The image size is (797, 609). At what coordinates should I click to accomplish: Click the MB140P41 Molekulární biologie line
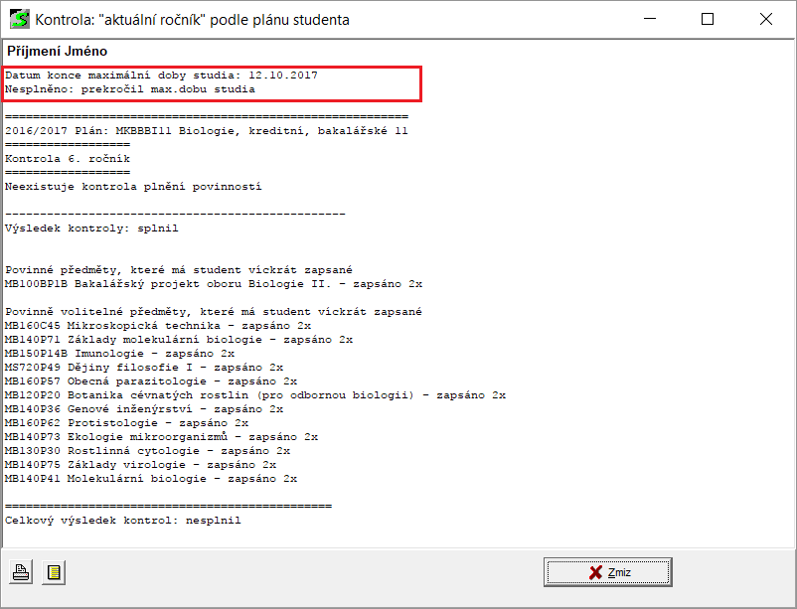pos(150,478)
